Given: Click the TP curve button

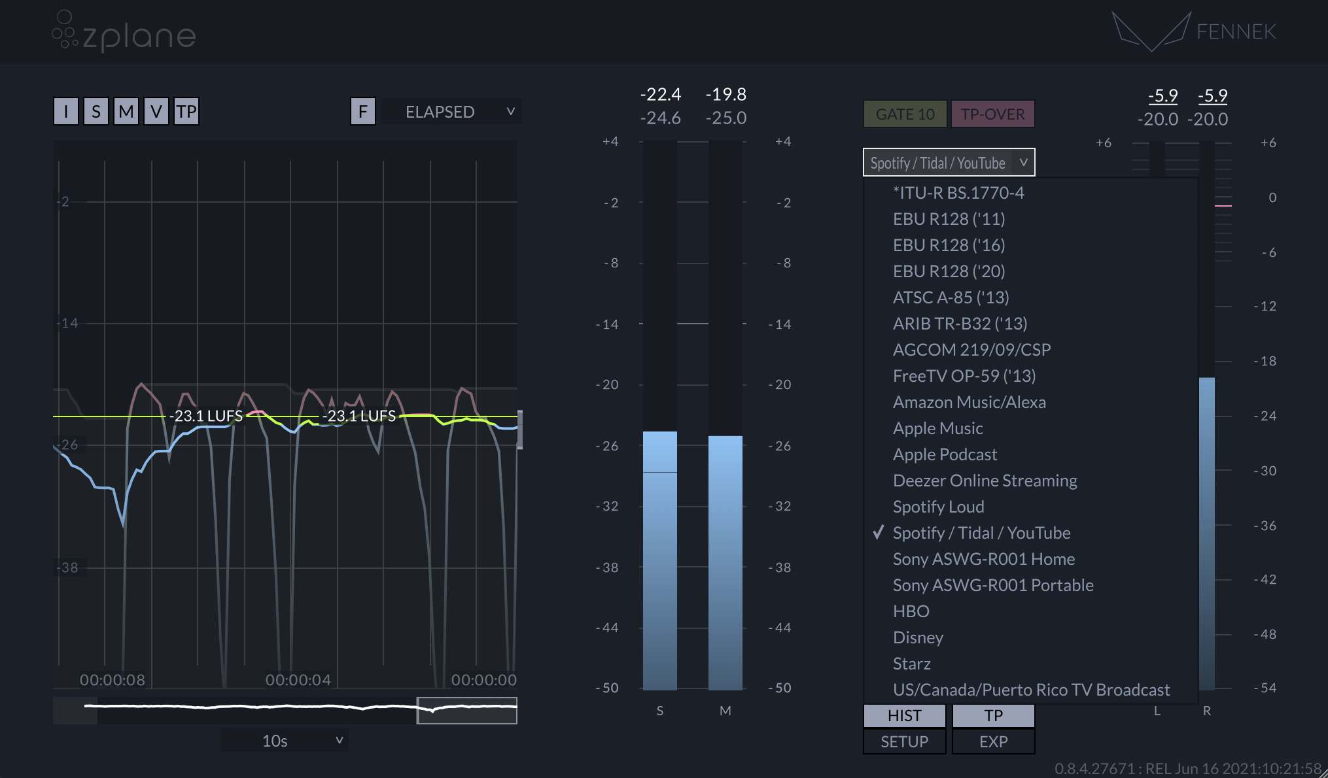Looking at the screenshot, I should pos(186,112).
